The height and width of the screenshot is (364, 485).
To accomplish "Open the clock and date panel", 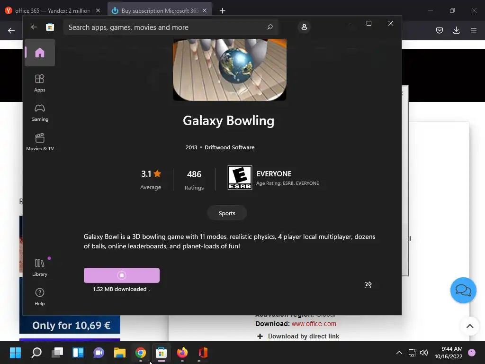I will (449, 353).
